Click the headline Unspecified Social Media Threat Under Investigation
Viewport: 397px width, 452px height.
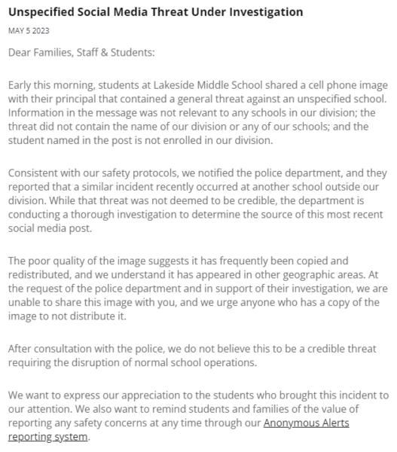pyautogui.click(x=155, y=12)
